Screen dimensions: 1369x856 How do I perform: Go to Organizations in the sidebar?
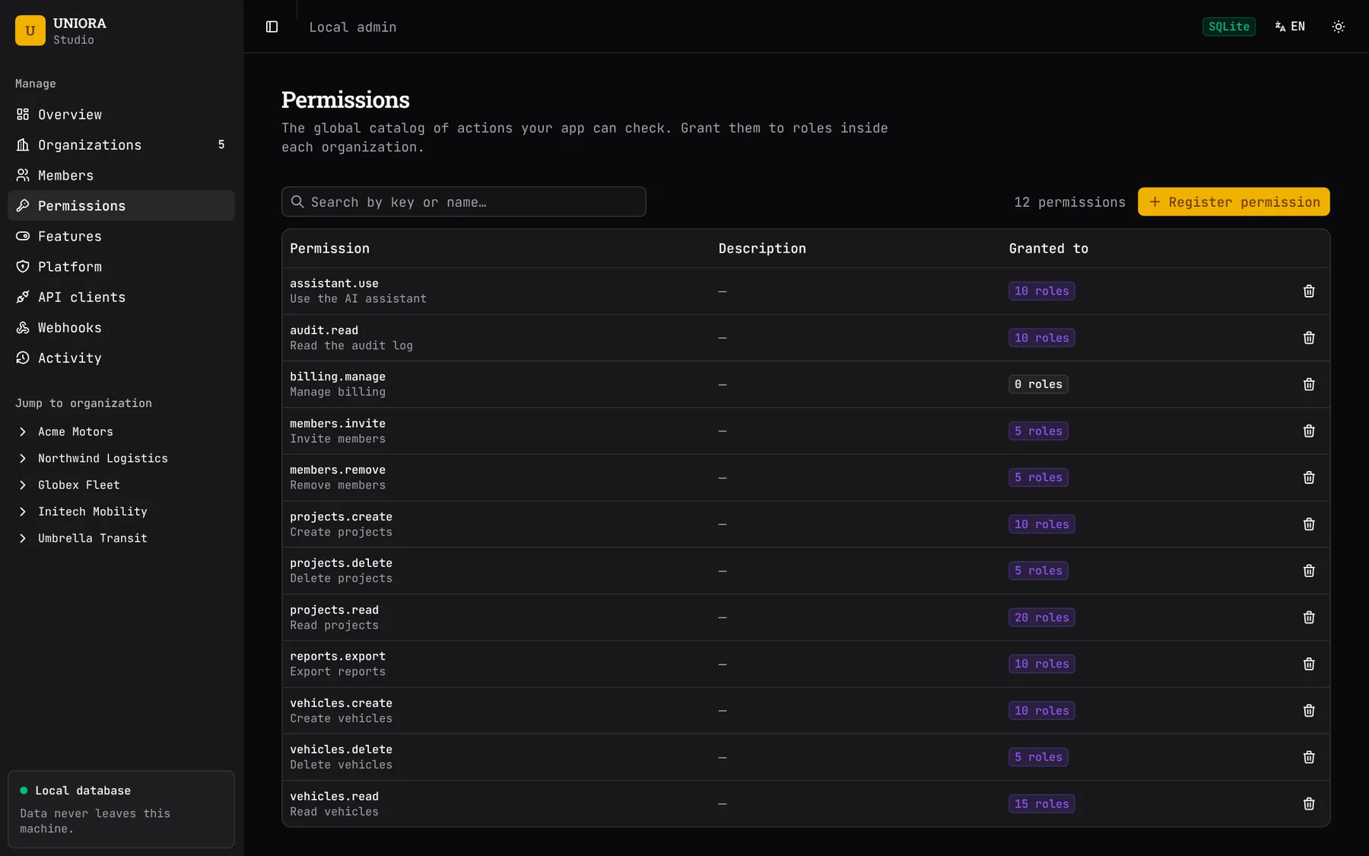[121, 145]
